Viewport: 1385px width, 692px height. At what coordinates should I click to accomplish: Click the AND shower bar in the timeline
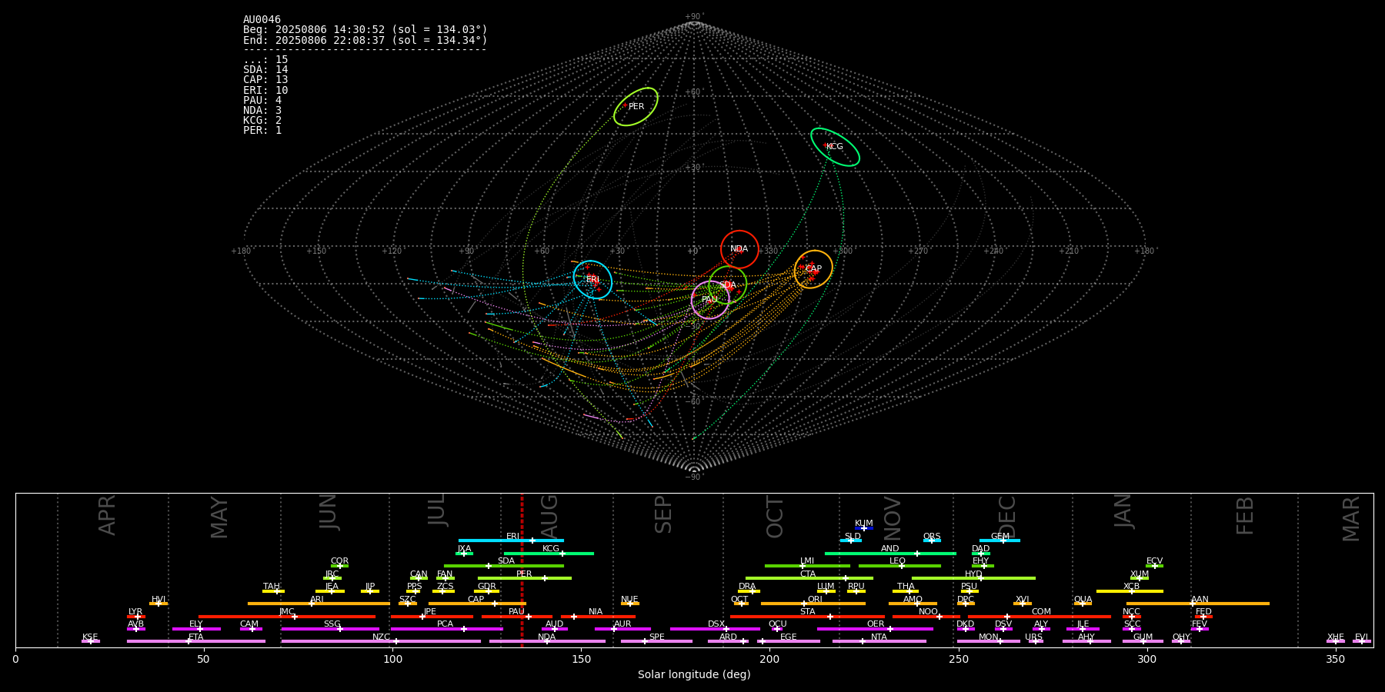click(x=890, y=553)
